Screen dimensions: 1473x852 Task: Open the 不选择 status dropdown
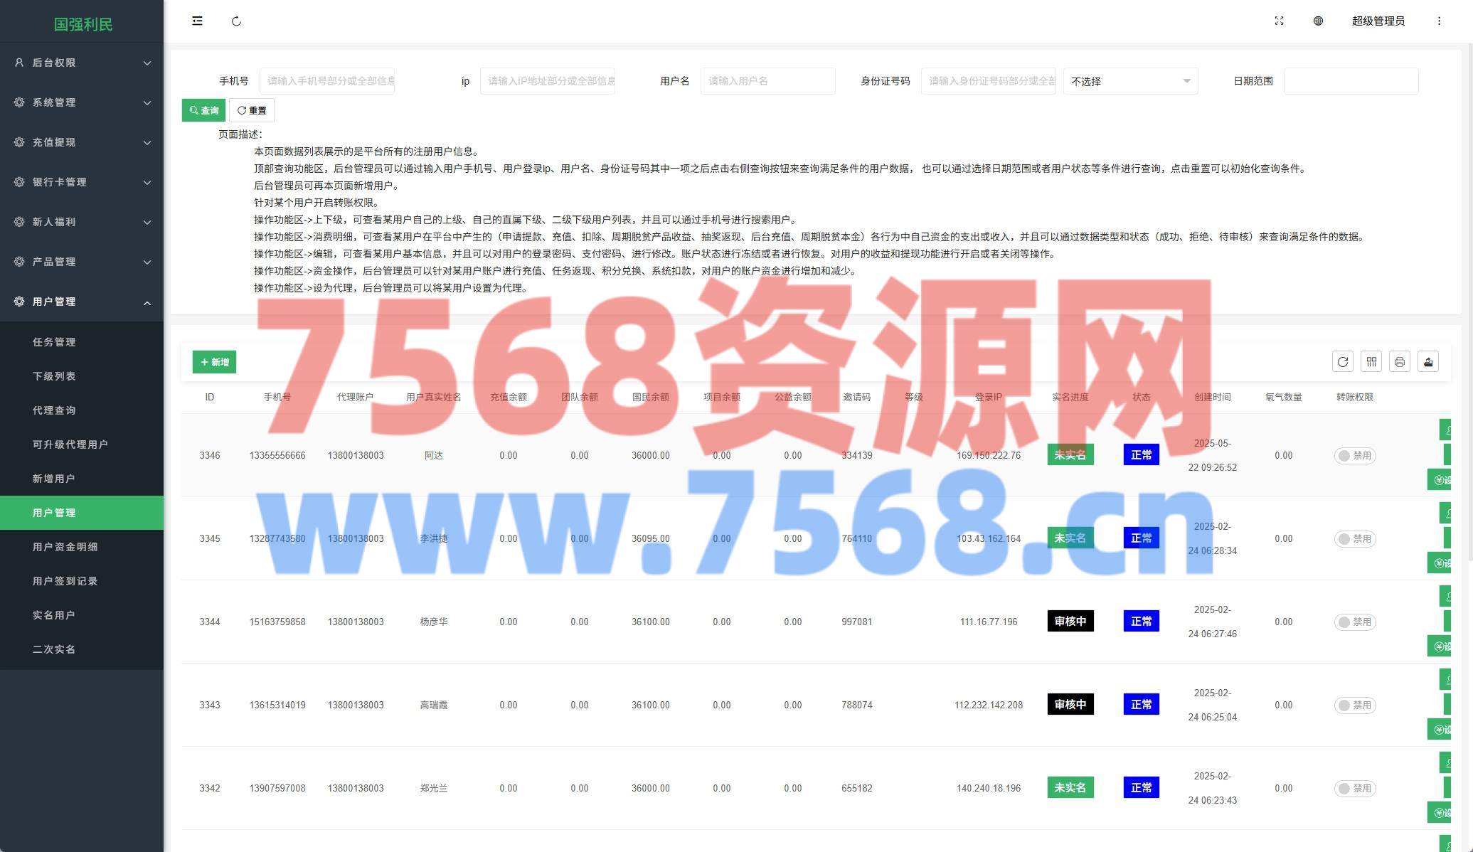(x=1130, y=81)
